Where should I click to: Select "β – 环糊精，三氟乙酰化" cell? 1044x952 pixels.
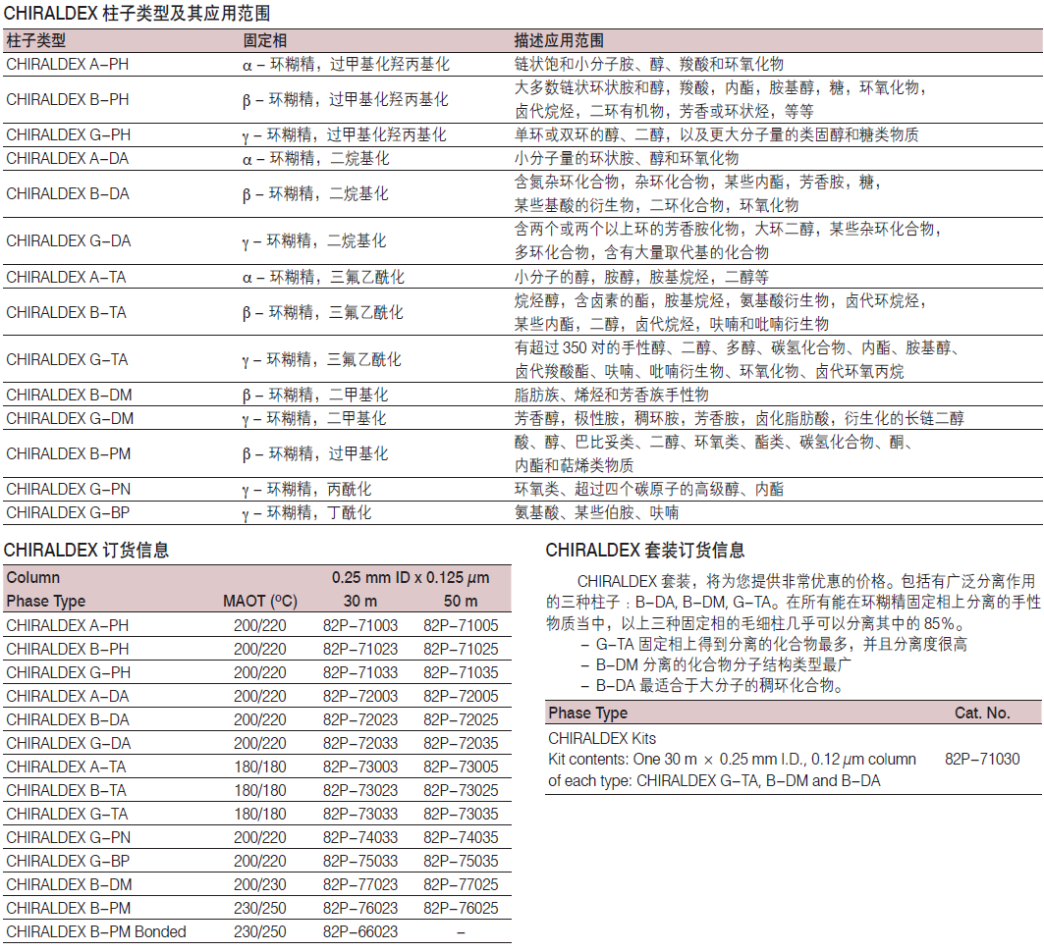coord(322,313)
